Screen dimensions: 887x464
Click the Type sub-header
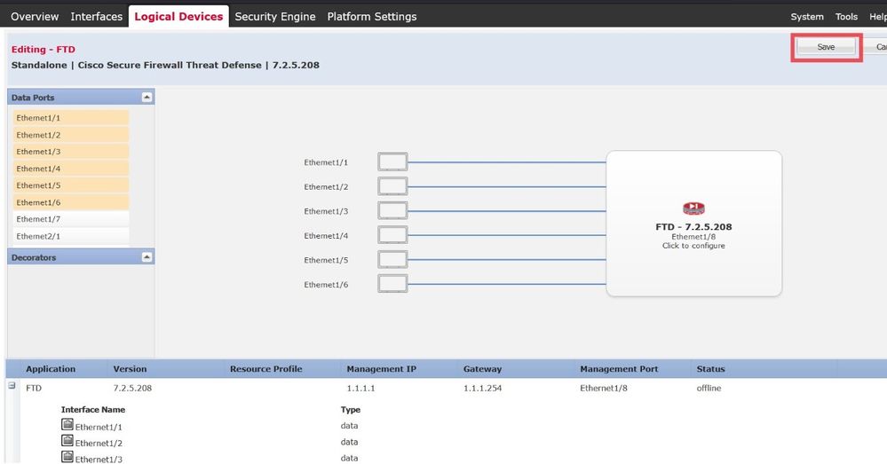tap(350, 409)
